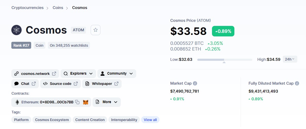The image size is (306, 129).
Task: Add Cosmos to watchlist with star icon
Action: (x=96, y=30)
